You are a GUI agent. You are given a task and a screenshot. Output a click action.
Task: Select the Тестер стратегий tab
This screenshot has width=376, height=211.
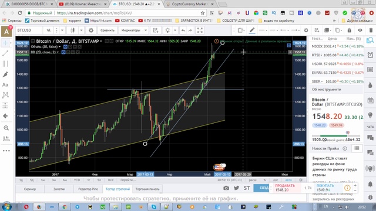click(117, 189)
